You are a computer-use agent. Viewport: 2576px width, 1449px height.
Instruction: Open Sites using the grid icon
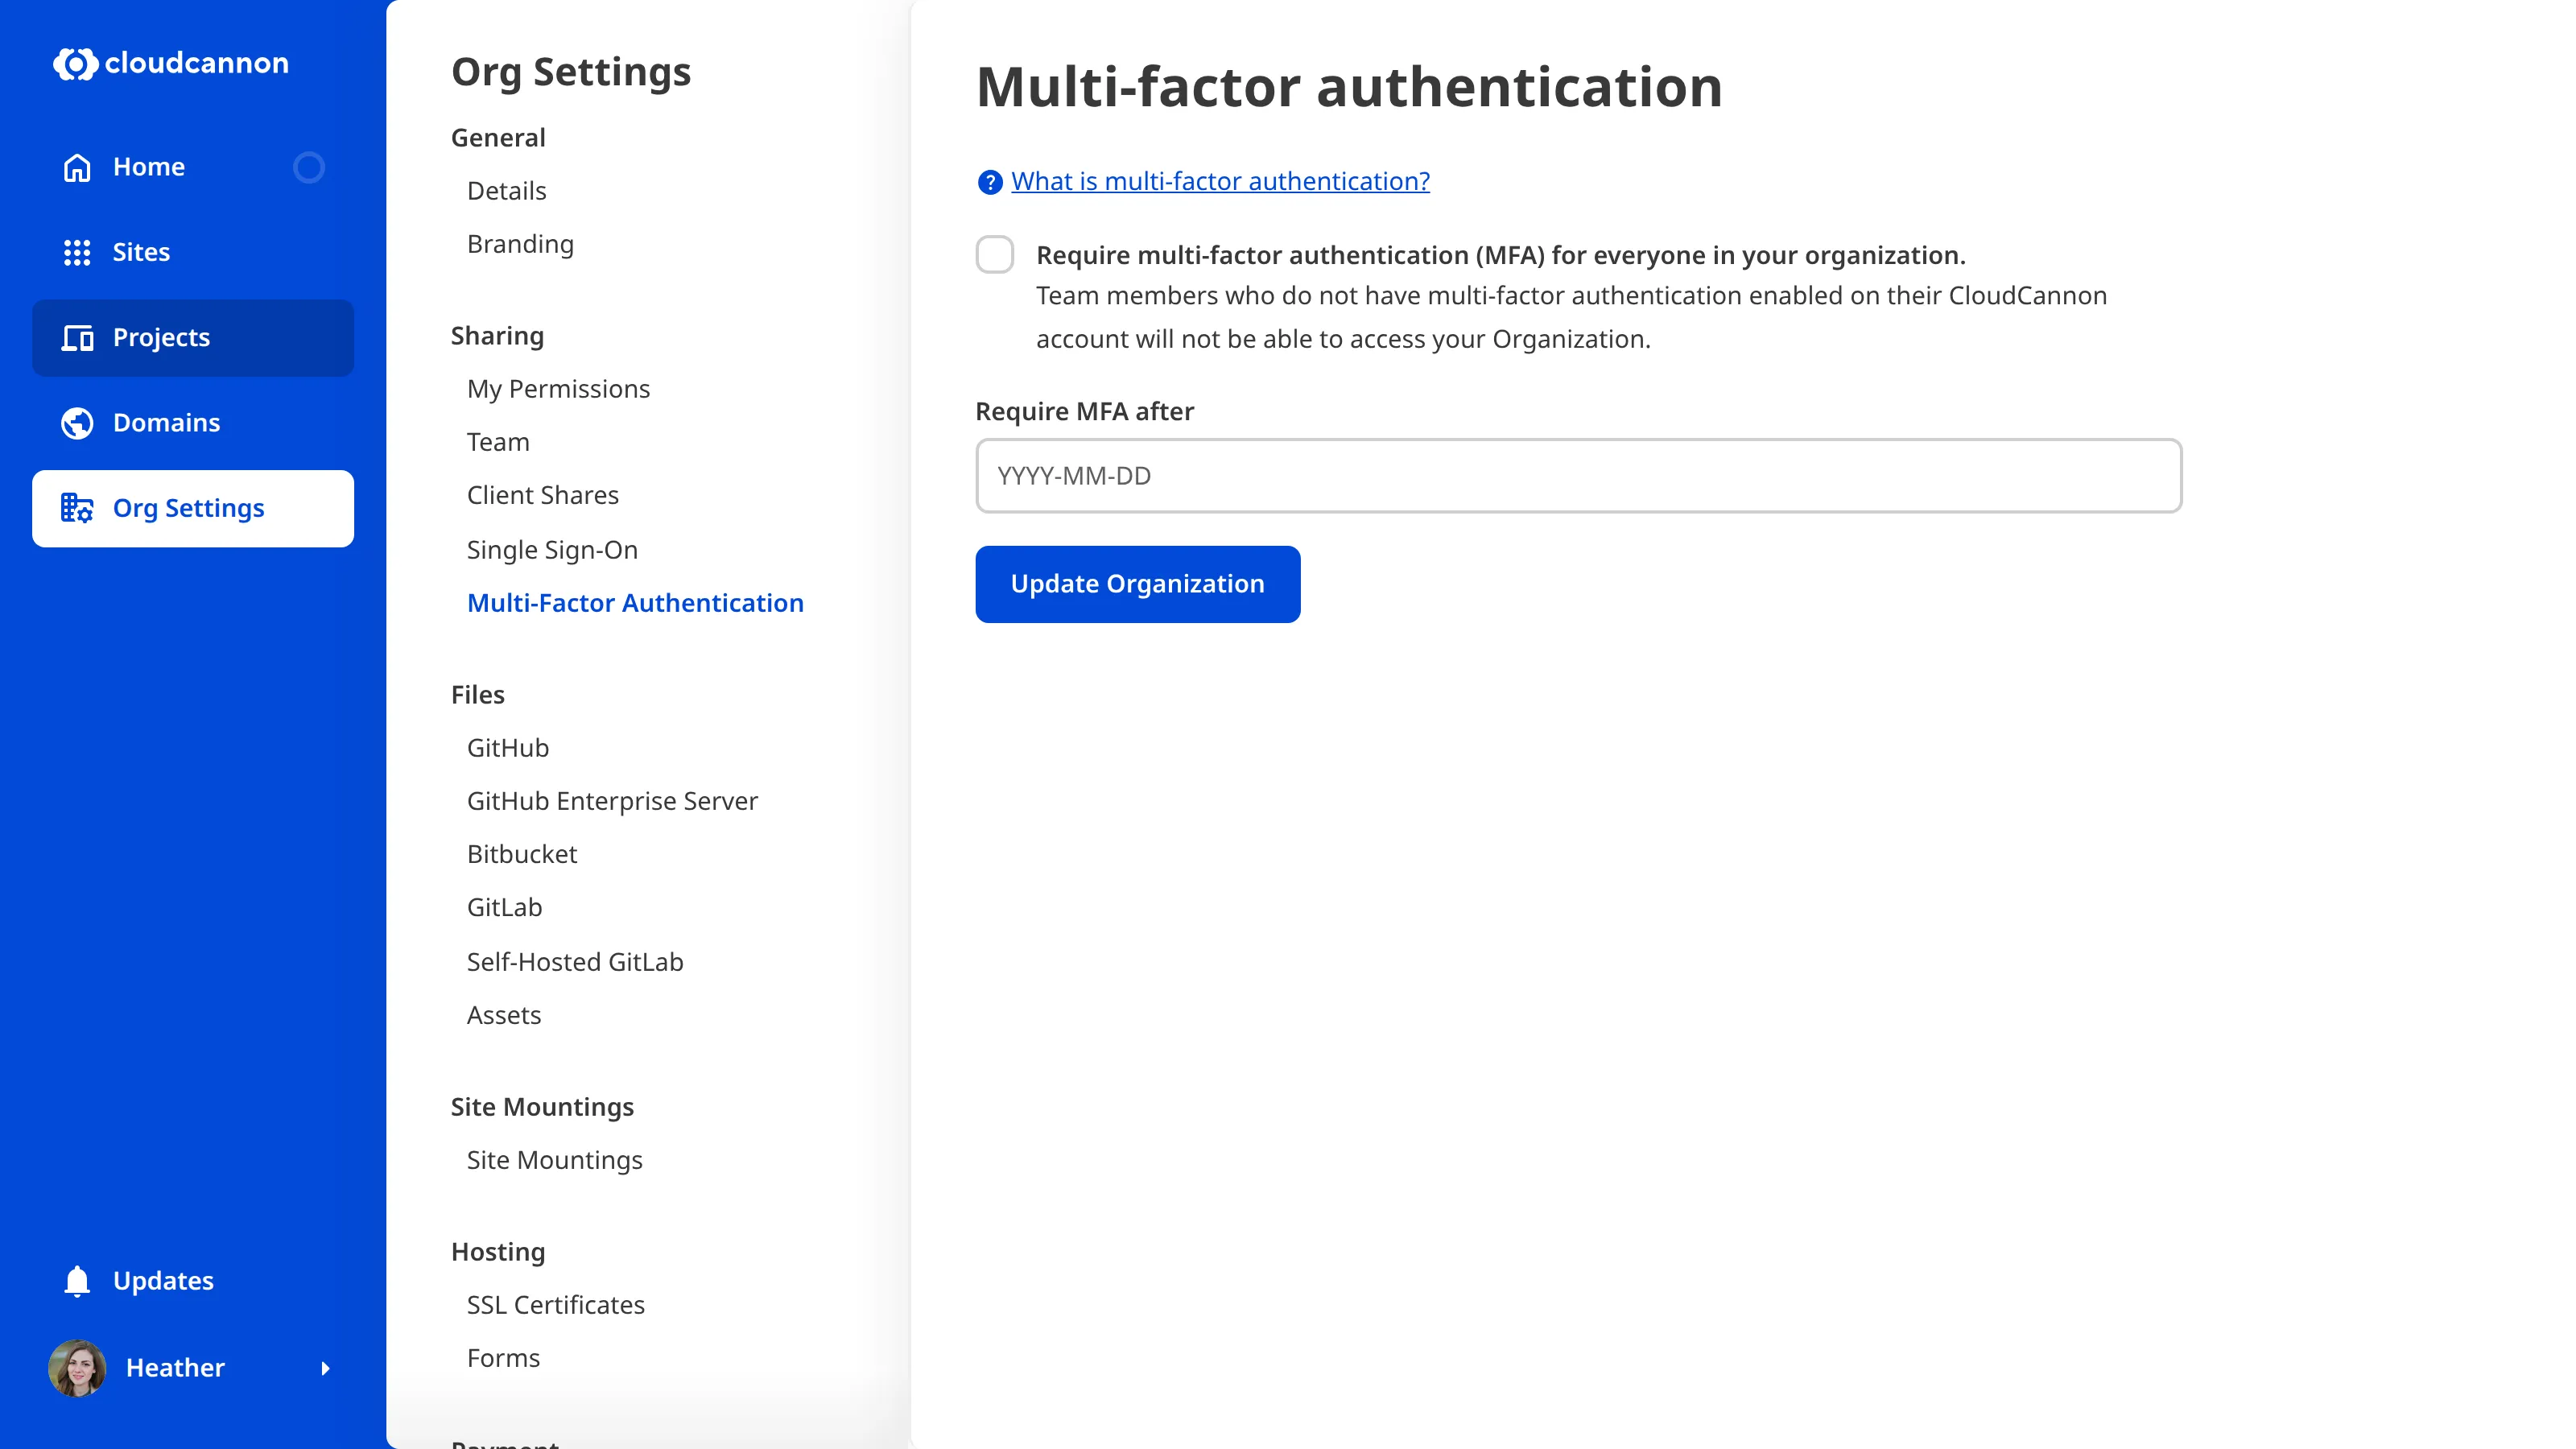77,252
